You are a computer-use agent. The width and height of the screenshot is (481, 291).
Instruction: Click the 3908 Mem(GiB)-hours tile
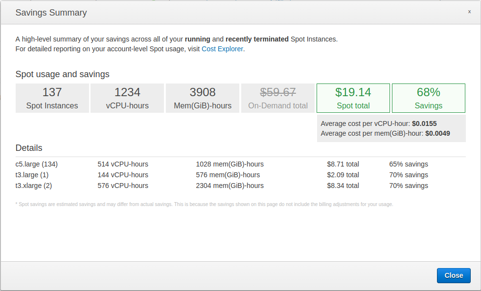[203, 98]
